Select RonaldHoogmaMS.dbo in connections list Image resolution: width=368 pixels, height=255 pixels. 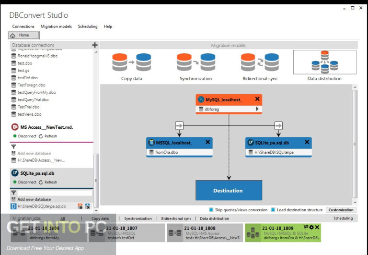click(37, 56)
